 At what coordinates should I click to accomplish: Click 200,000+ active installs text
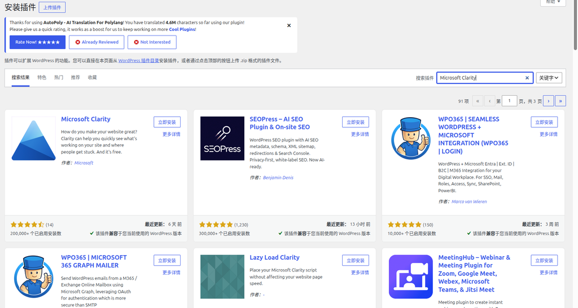pyautogui.click(x=36, y=234)
